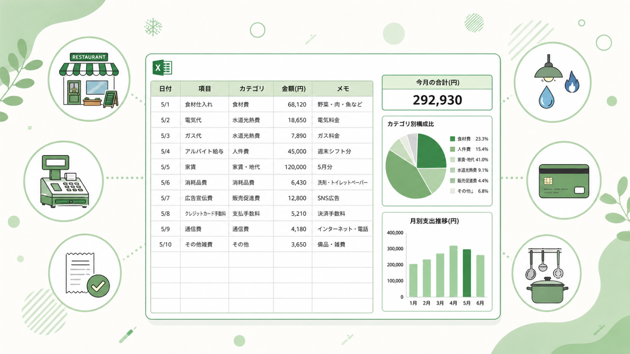The width and height of the screenshot is (630, 354).
Task: Select the カテゴリ column header
Action: pyautogui.click(x=251, y=89)
